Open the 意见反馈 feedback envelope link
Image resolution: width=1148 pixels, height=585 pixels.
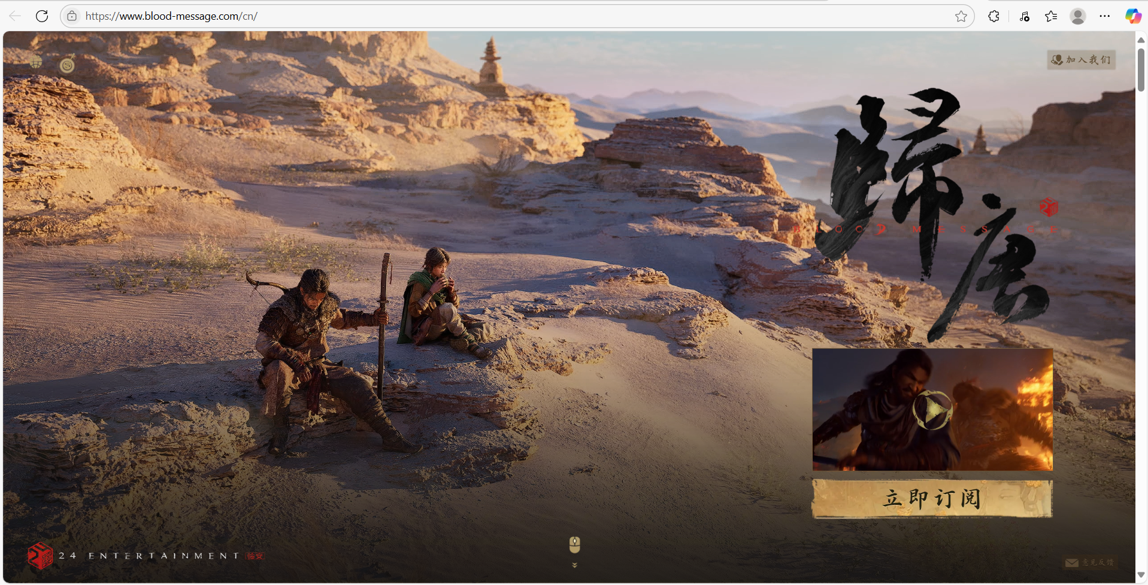click(1090, 562)
